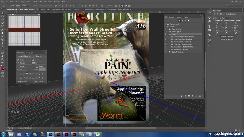The height and width of the screenshot is (137, 244).
Task: Switch to the Channels tab
Action: pyautogui.click(x=179, y=17)
